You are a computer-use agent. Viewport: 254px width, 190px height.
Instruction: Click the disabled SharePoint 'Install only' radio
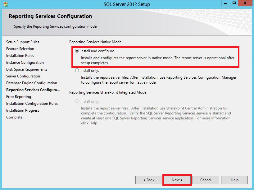tap(77, 101)
